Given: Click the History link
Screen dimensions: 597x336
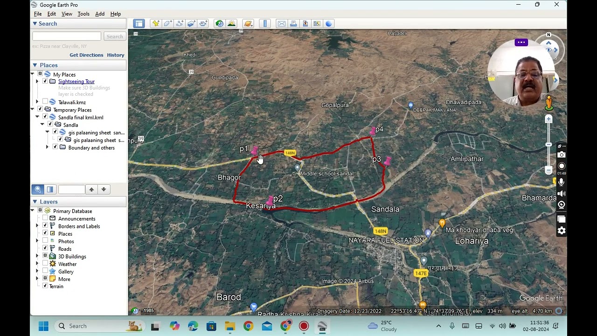Looking at the screenshot, I should (116, 55).
